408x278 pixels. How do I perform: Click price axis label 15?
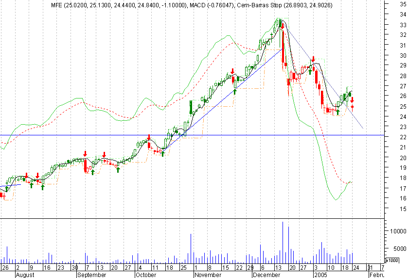tap(403, 209)
